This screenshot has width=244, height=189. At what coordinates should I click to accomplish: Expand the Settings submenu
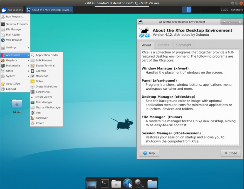click(15, 47)
